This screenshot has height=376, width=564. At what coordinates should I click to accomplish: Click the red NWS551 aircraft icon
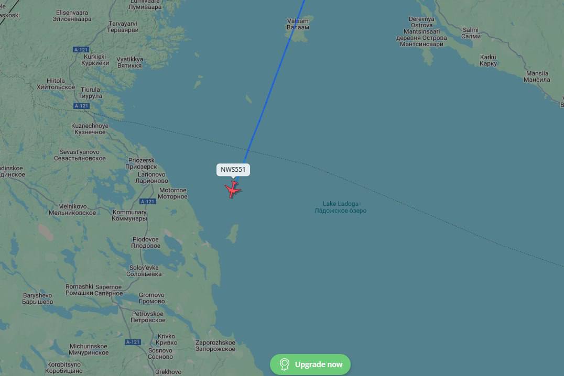click(x=233, y=189)
